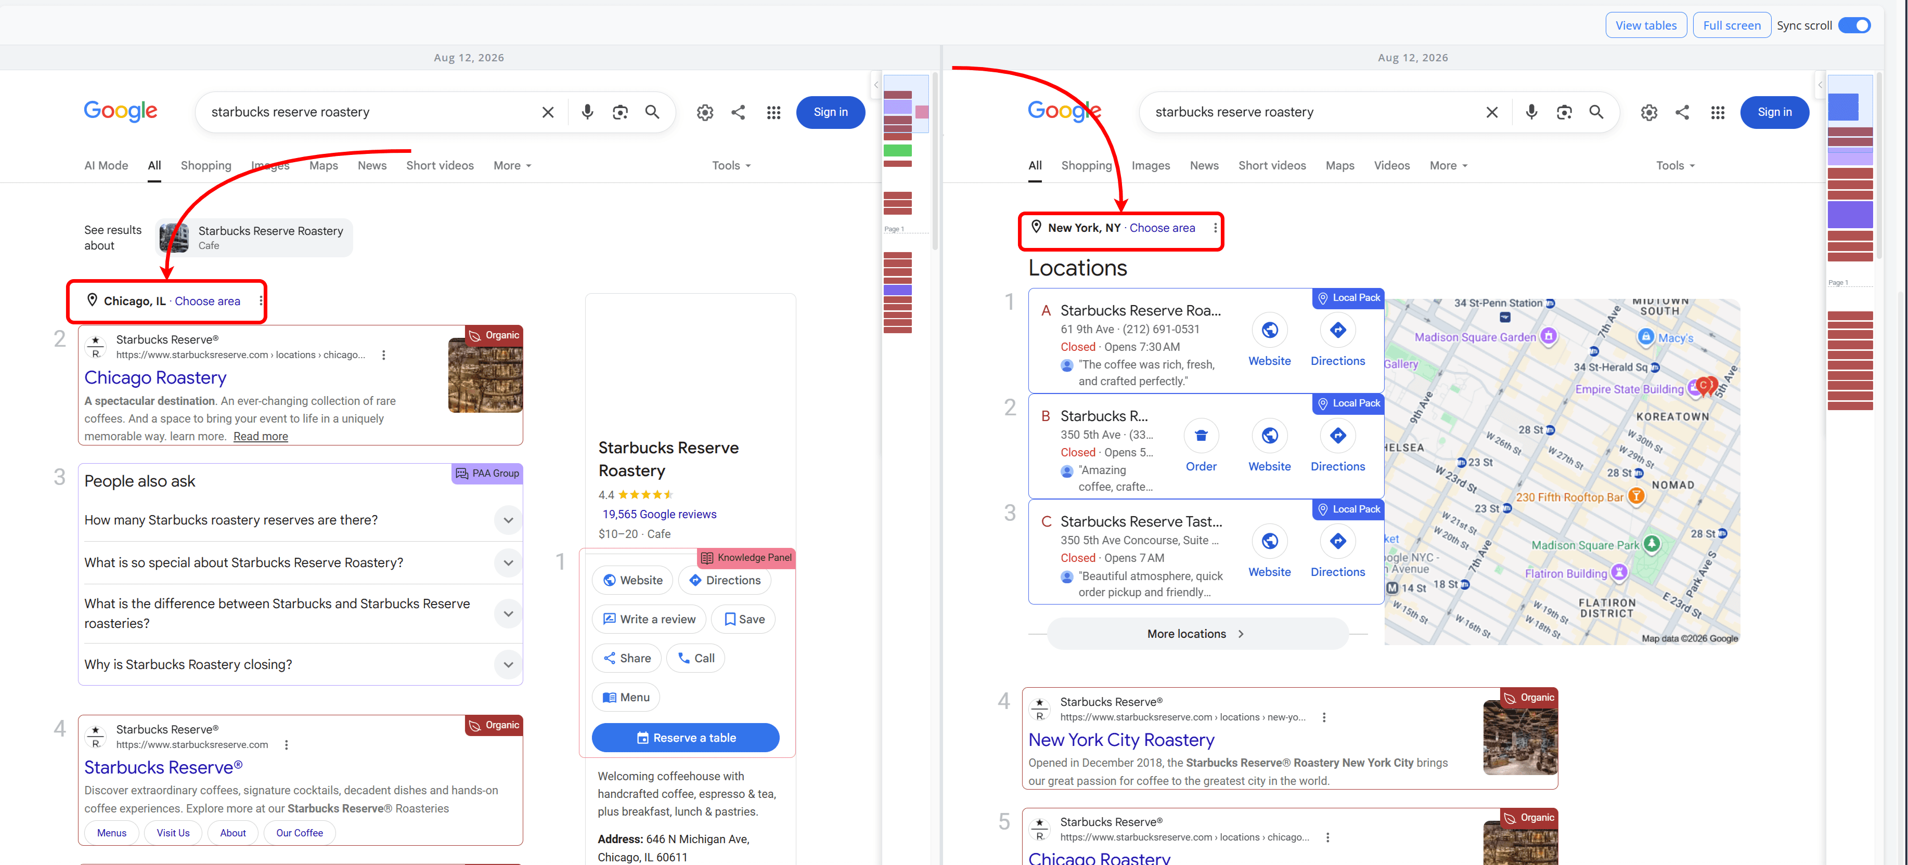Click Reserve a table button
The height and width of the screenshot is (865, 1908).
686,738
